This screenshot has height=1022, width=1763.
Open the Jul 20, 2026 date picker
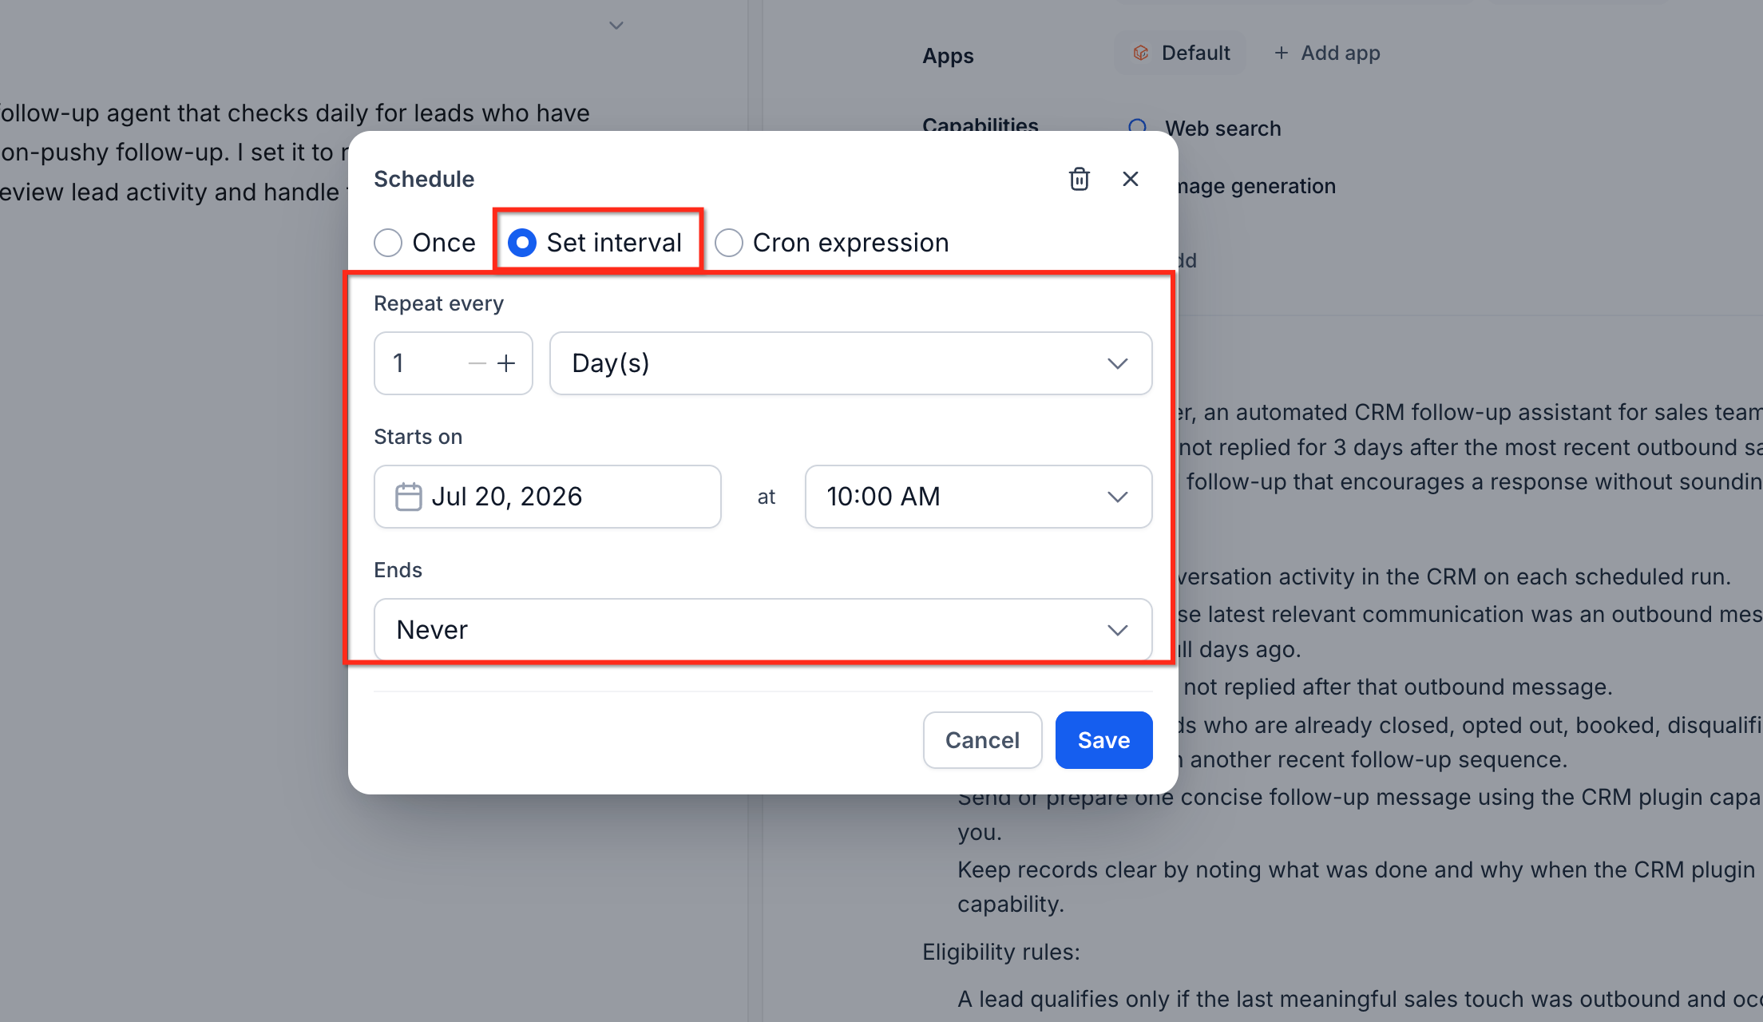548,497
